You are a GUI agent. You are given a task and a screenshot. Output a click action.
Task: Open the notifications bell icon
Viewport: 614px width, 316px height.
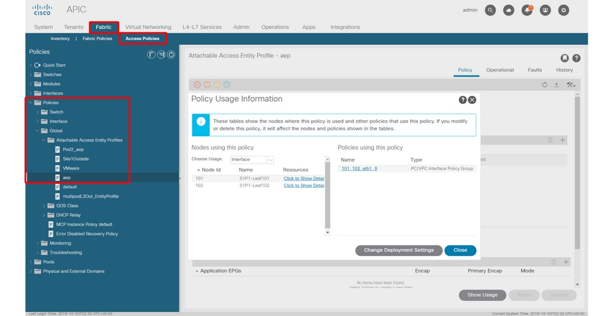point(527,10)
